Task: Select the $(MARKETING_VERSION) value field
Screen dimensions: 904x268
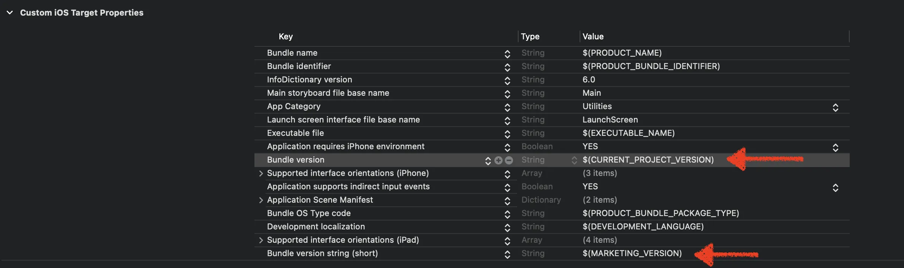Action: pyautogui.click(x=632, y=254)
